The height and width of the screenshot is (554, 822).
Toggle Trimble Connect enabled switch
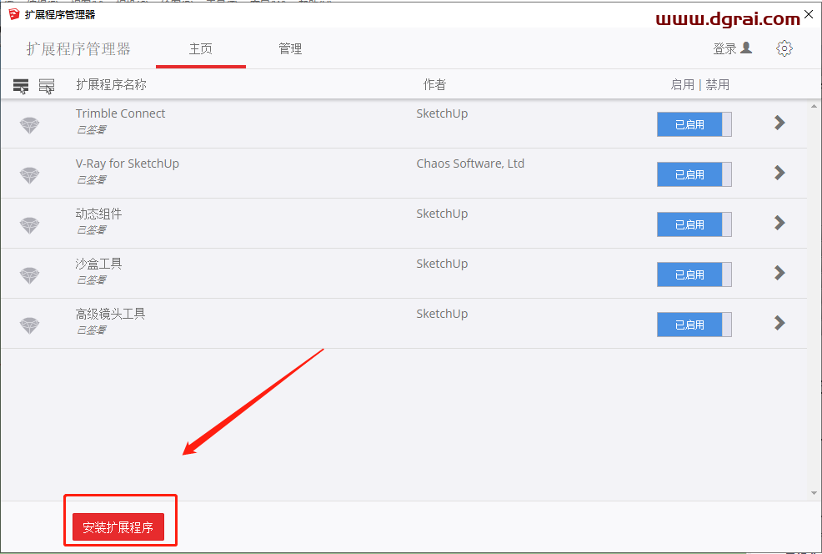click(x=694, y=124)
